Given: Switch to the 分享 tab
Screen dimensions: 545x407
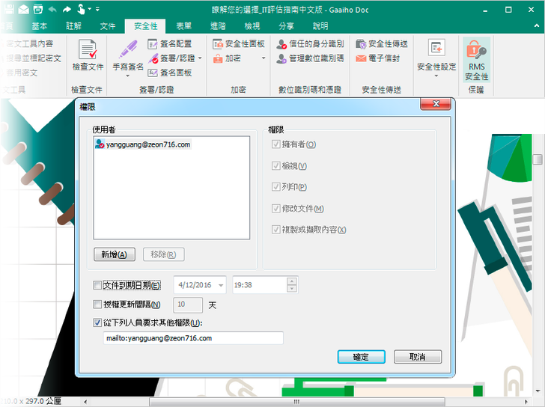Looking at the screenshot, I should click(x=287, y=26).
